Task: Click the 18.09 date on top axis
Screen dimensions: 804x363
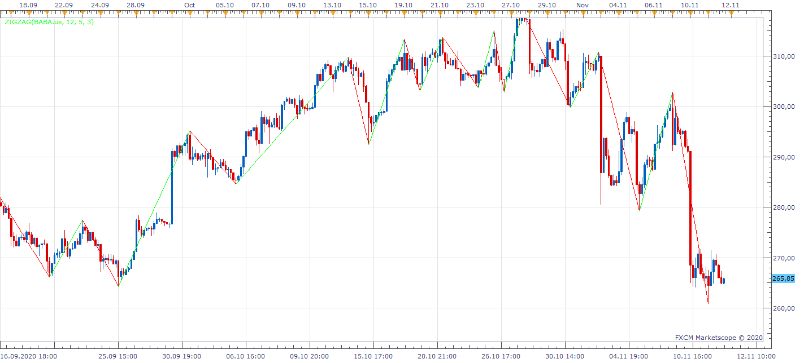Action: (x=28, y=5)
